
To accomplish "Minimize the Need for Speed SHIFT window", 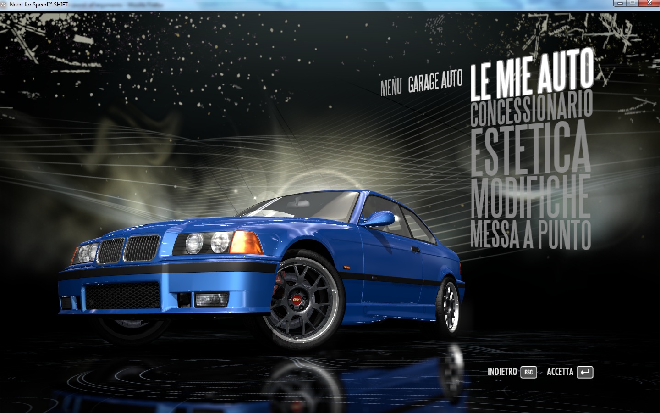I will pos(621,3).
